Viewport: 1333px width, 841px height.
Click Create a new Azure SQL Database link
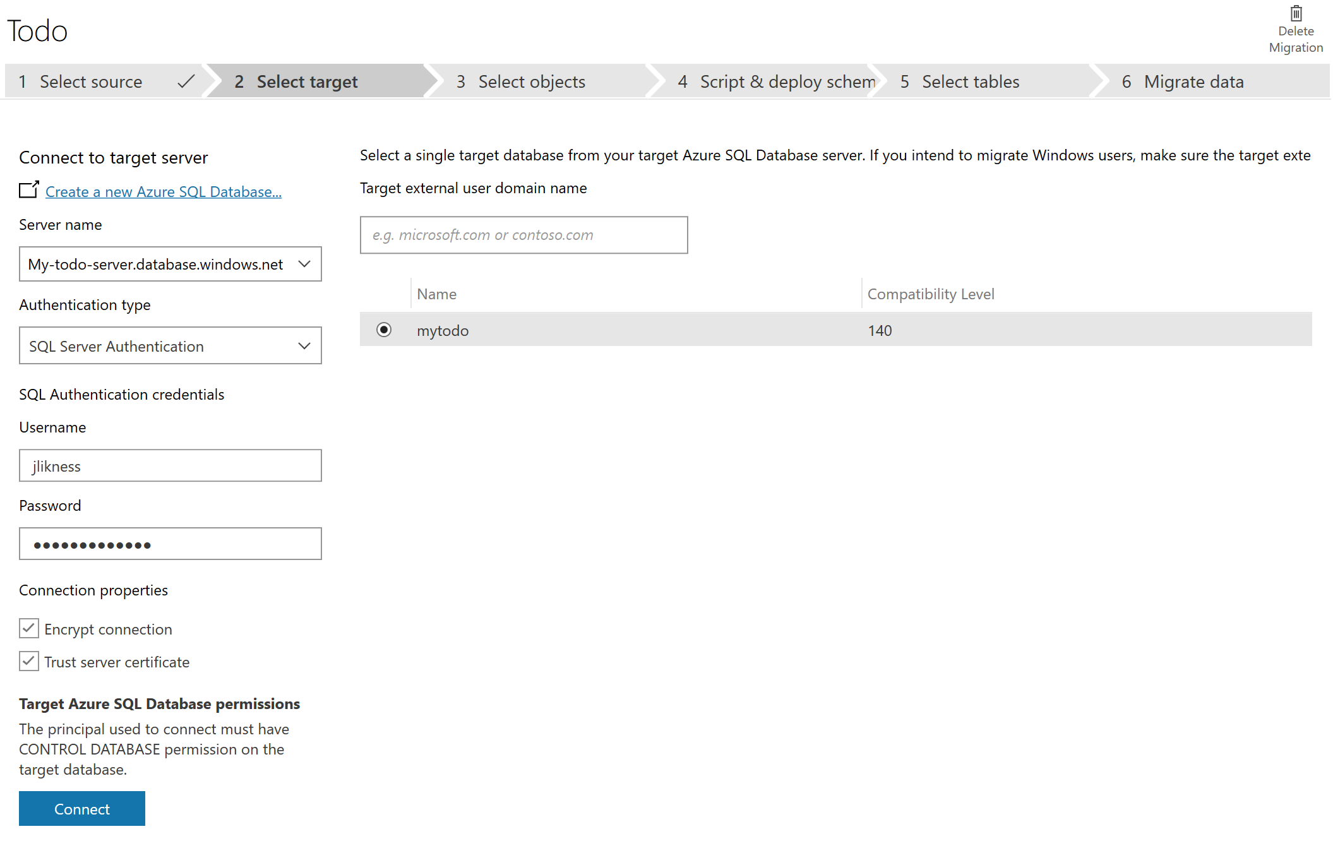pyautogui.click(x=163, y=191)
